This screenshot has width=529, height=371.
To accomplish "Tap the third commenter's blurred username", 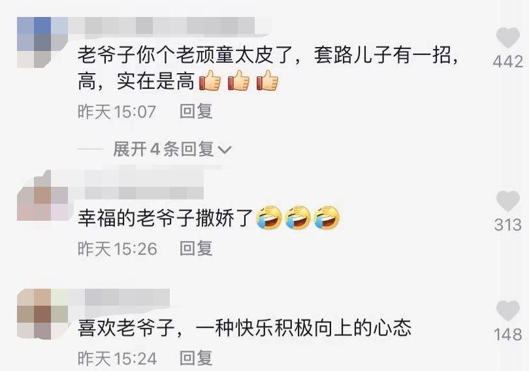I will [119, 297].
